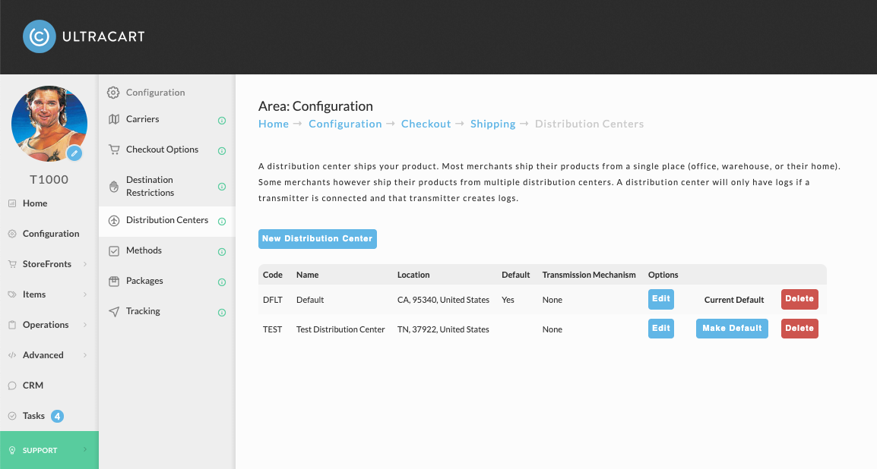Screen dimensions: 877x469
Task: Delete the Test Distribution Center row
Action: [x=799, y=329]
